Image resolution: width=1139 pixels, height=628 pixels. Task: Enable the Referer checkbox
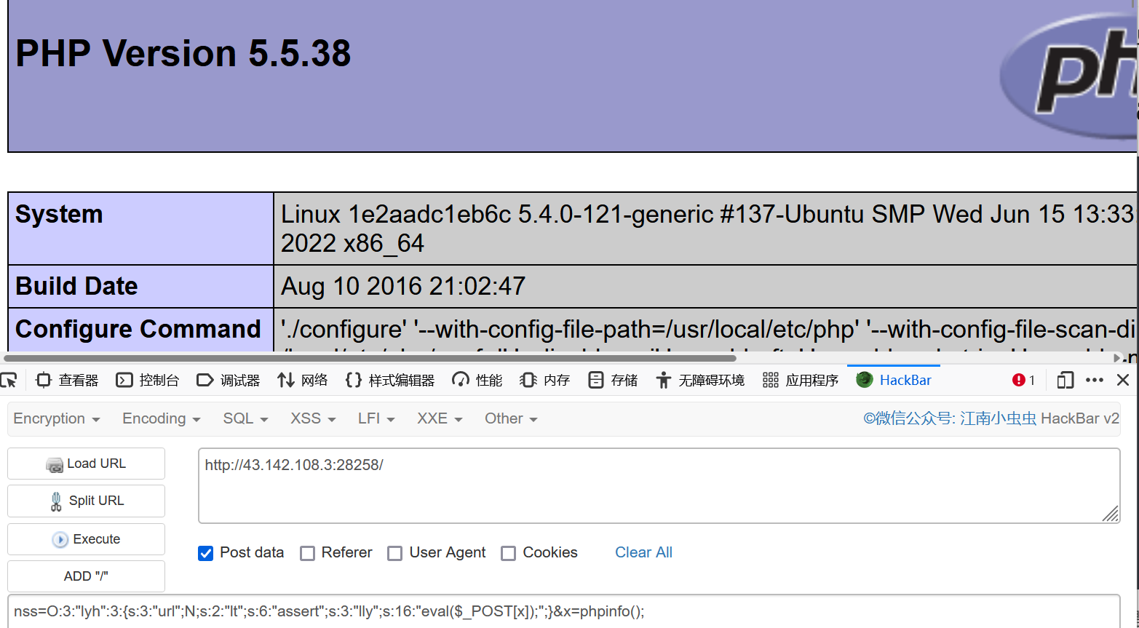tap(308, 553)
